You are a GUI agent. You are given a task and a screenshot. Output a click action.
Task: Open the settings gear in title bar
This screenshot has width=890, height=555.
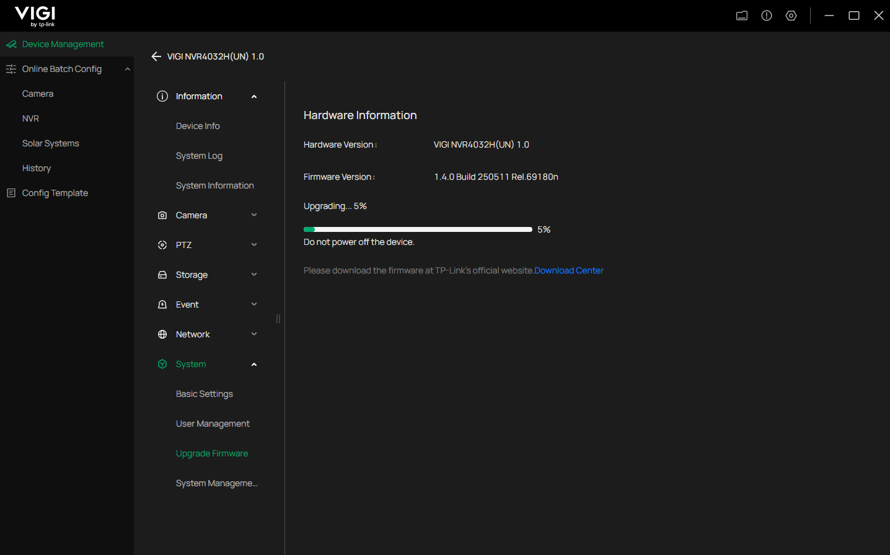point(791,16)
